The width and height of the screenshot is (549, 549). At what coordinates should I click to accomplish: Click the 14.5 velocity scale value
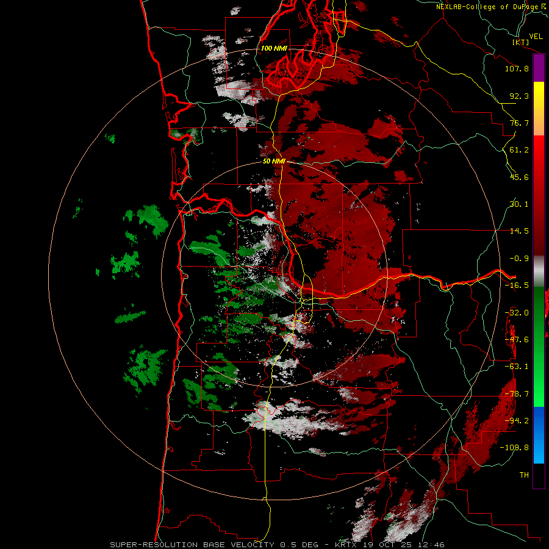click(519, 231)
